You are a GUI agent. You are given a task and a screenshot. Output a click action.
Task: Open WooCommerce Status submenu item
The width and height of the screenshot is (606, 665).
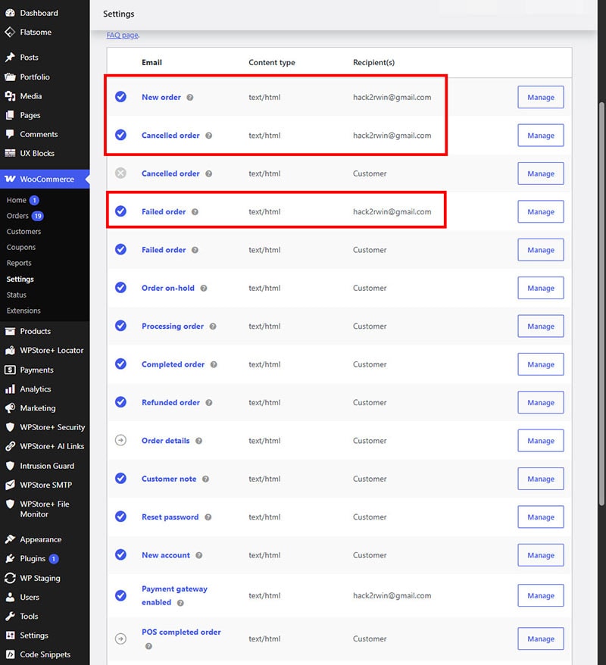point(17,295)
